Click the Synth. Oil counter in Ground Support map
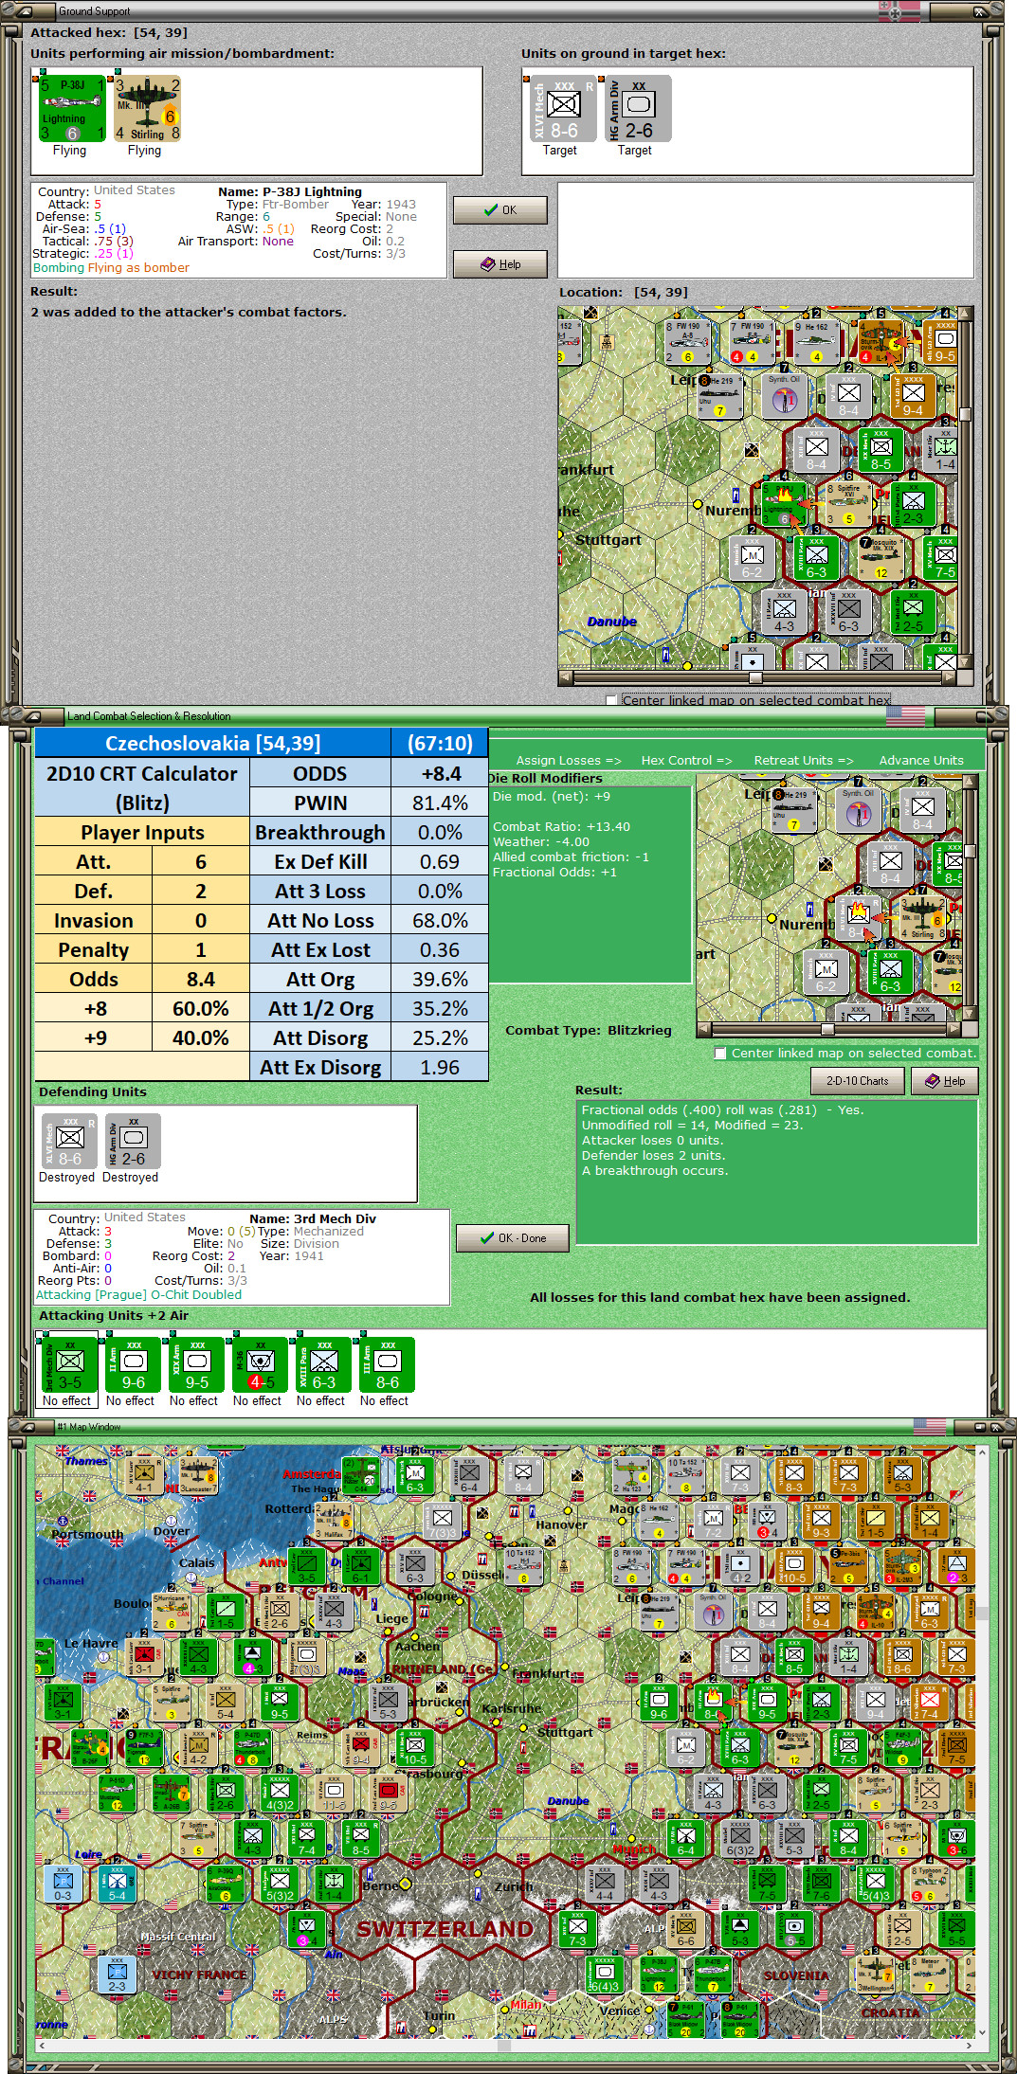Image resolution: width=1017 pixels, height=2074 pixels. 785,396
